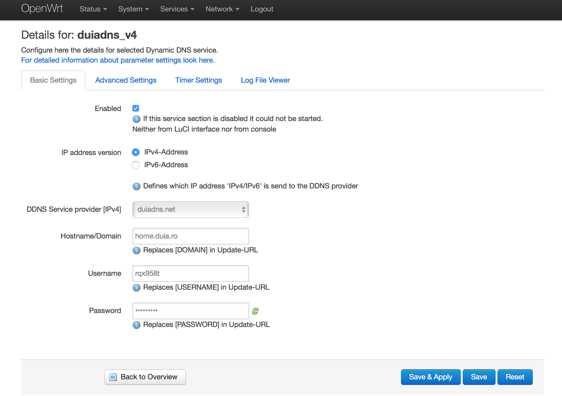The image size is (562, 396).
Task: Expand the Network menu
Action: point(222,9)
